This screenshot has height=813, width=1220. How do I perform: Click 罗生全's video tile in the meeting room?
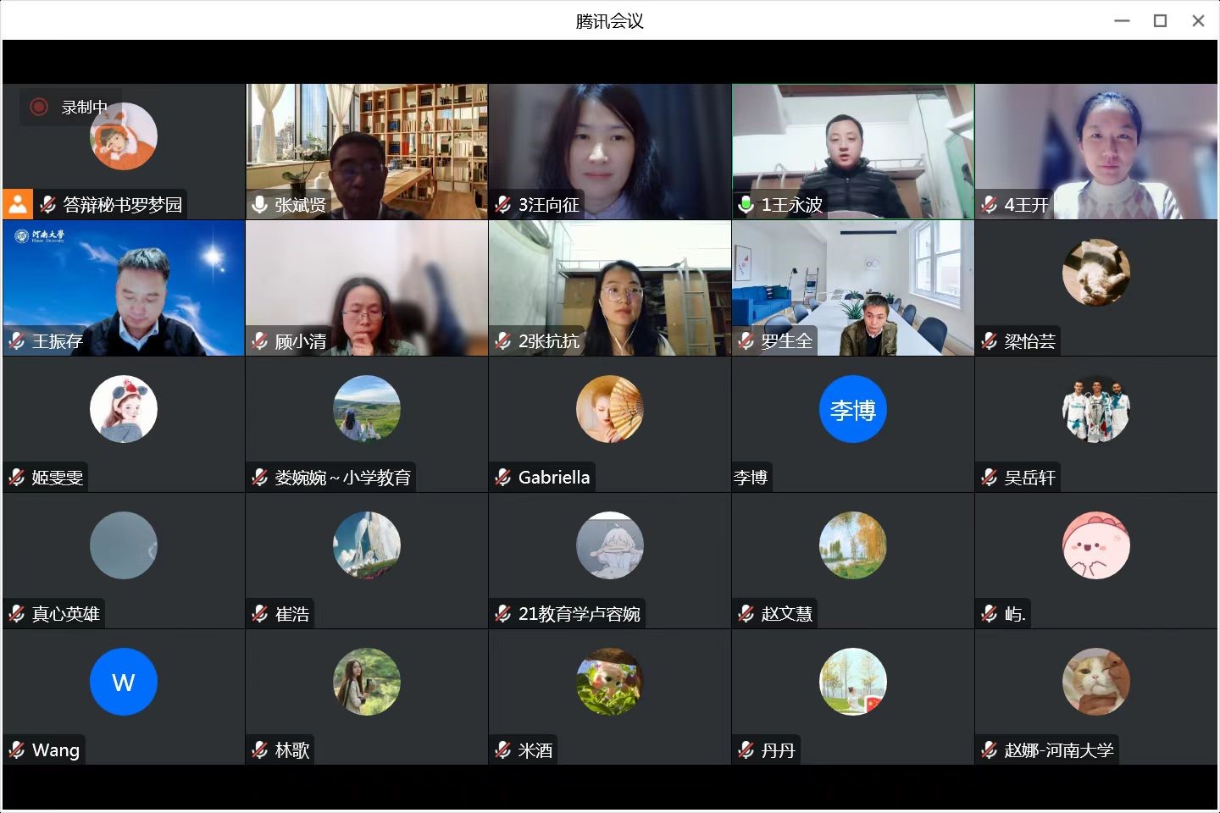[853, 288]
